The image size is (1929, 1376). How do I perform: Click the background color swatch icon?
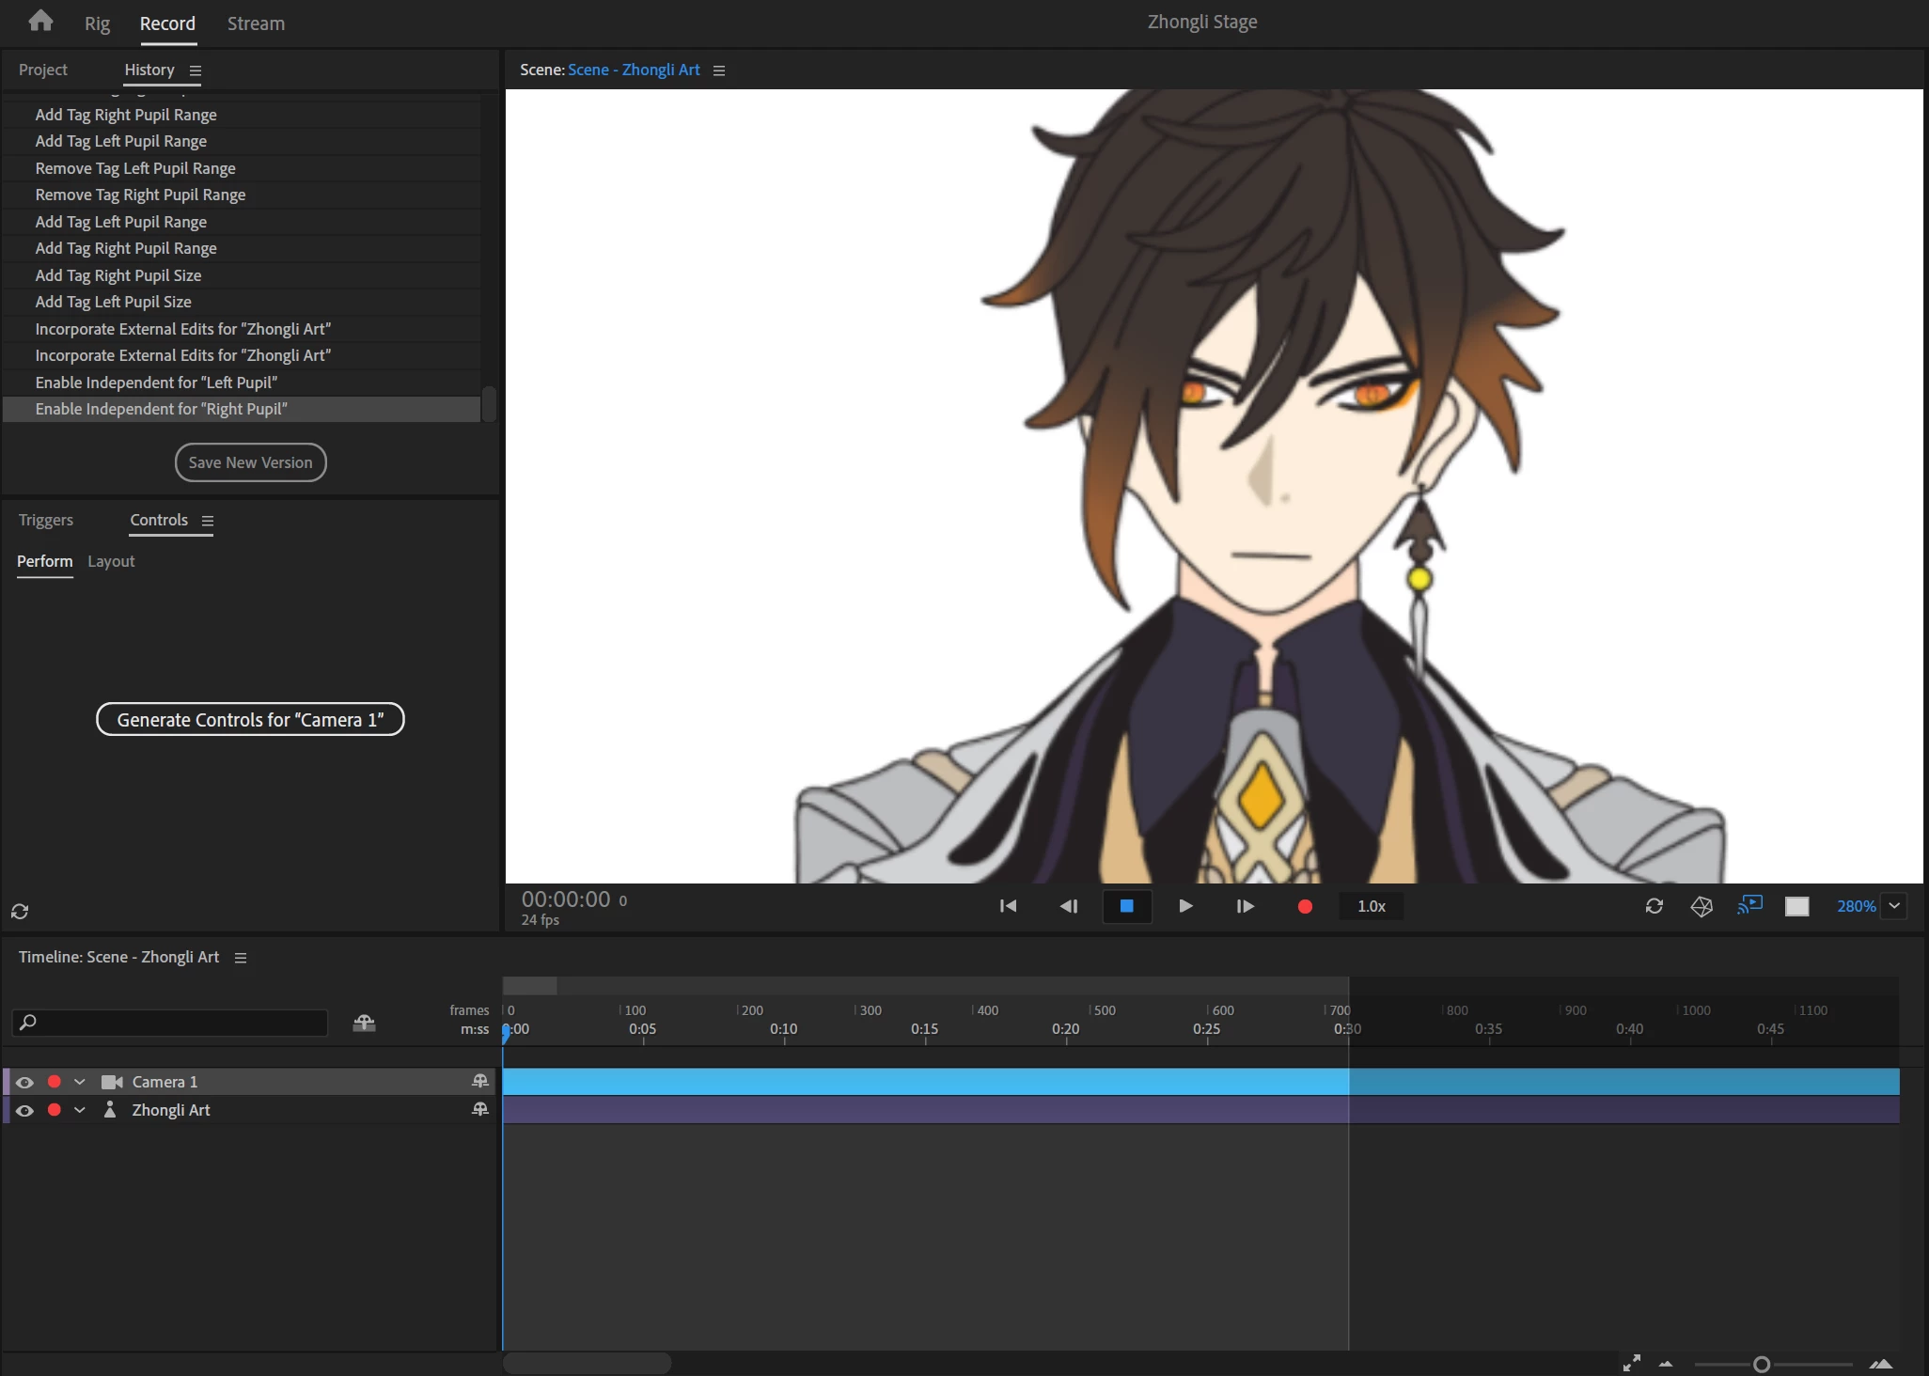click(x=1796, y=906)
